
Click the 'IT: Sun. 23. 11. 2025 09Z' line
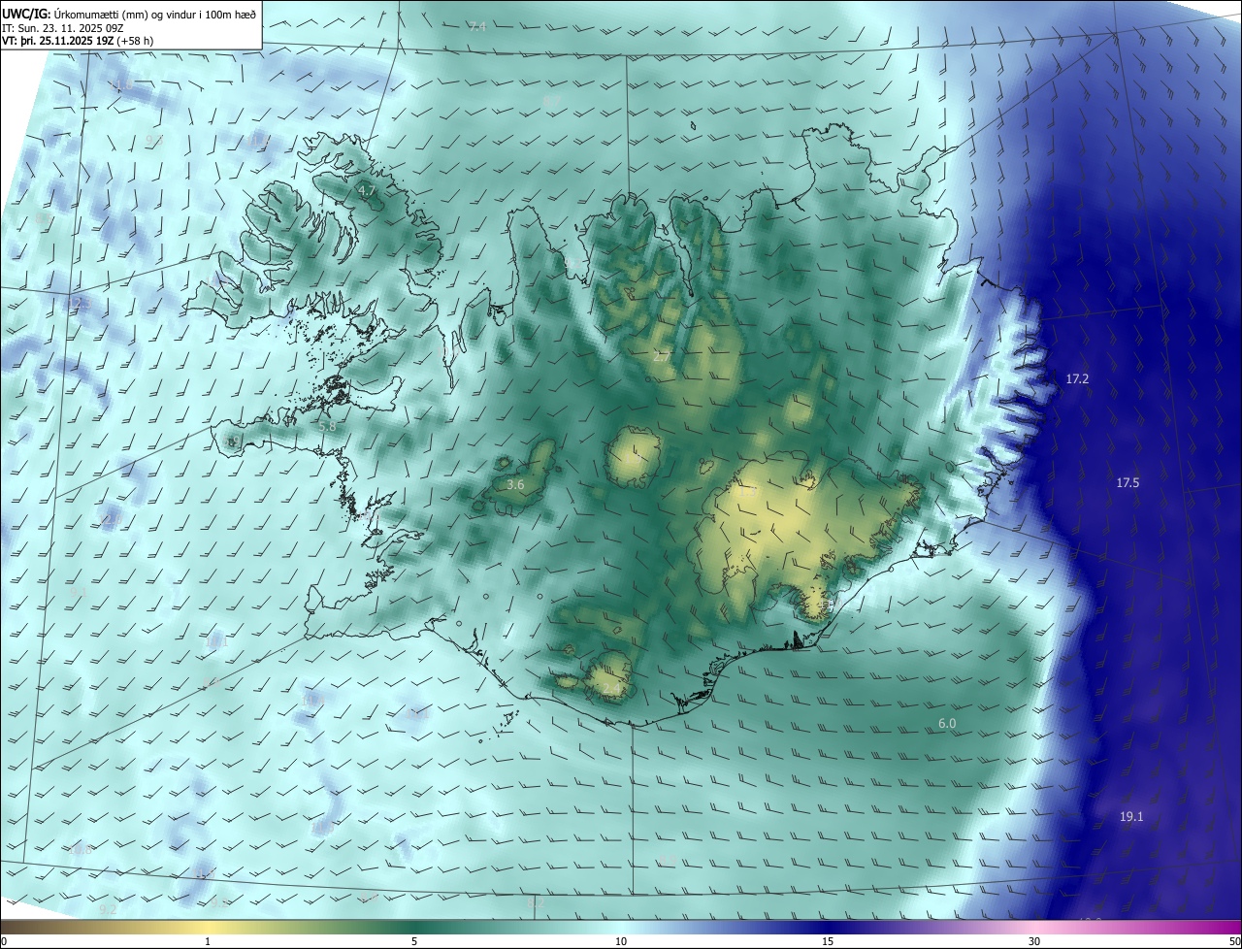pos(62,27)
